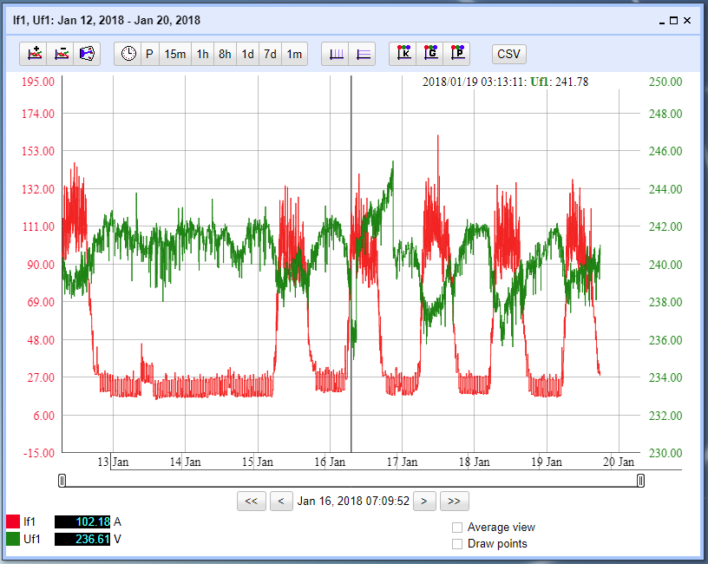Set time range to 1m
Viewport: 708px width, 564px height.
click(294, 54)
